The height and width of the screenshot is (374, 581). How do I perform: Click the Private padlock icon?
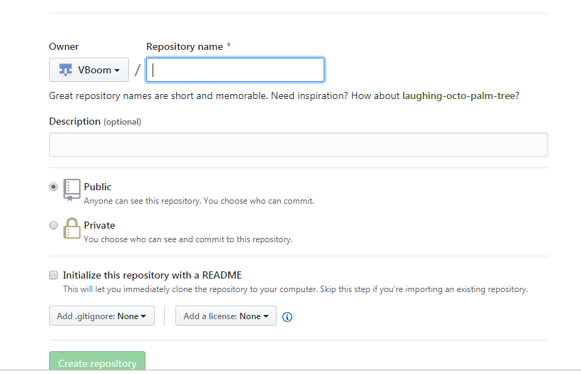pyautogui.click(x=72, y=229)
